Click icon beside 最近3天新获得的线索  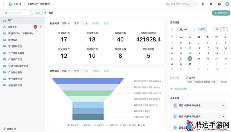point(175,105)
